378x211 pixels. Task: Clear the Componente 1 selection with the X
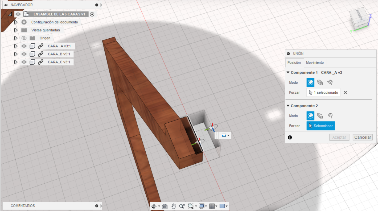click(345, 93)
